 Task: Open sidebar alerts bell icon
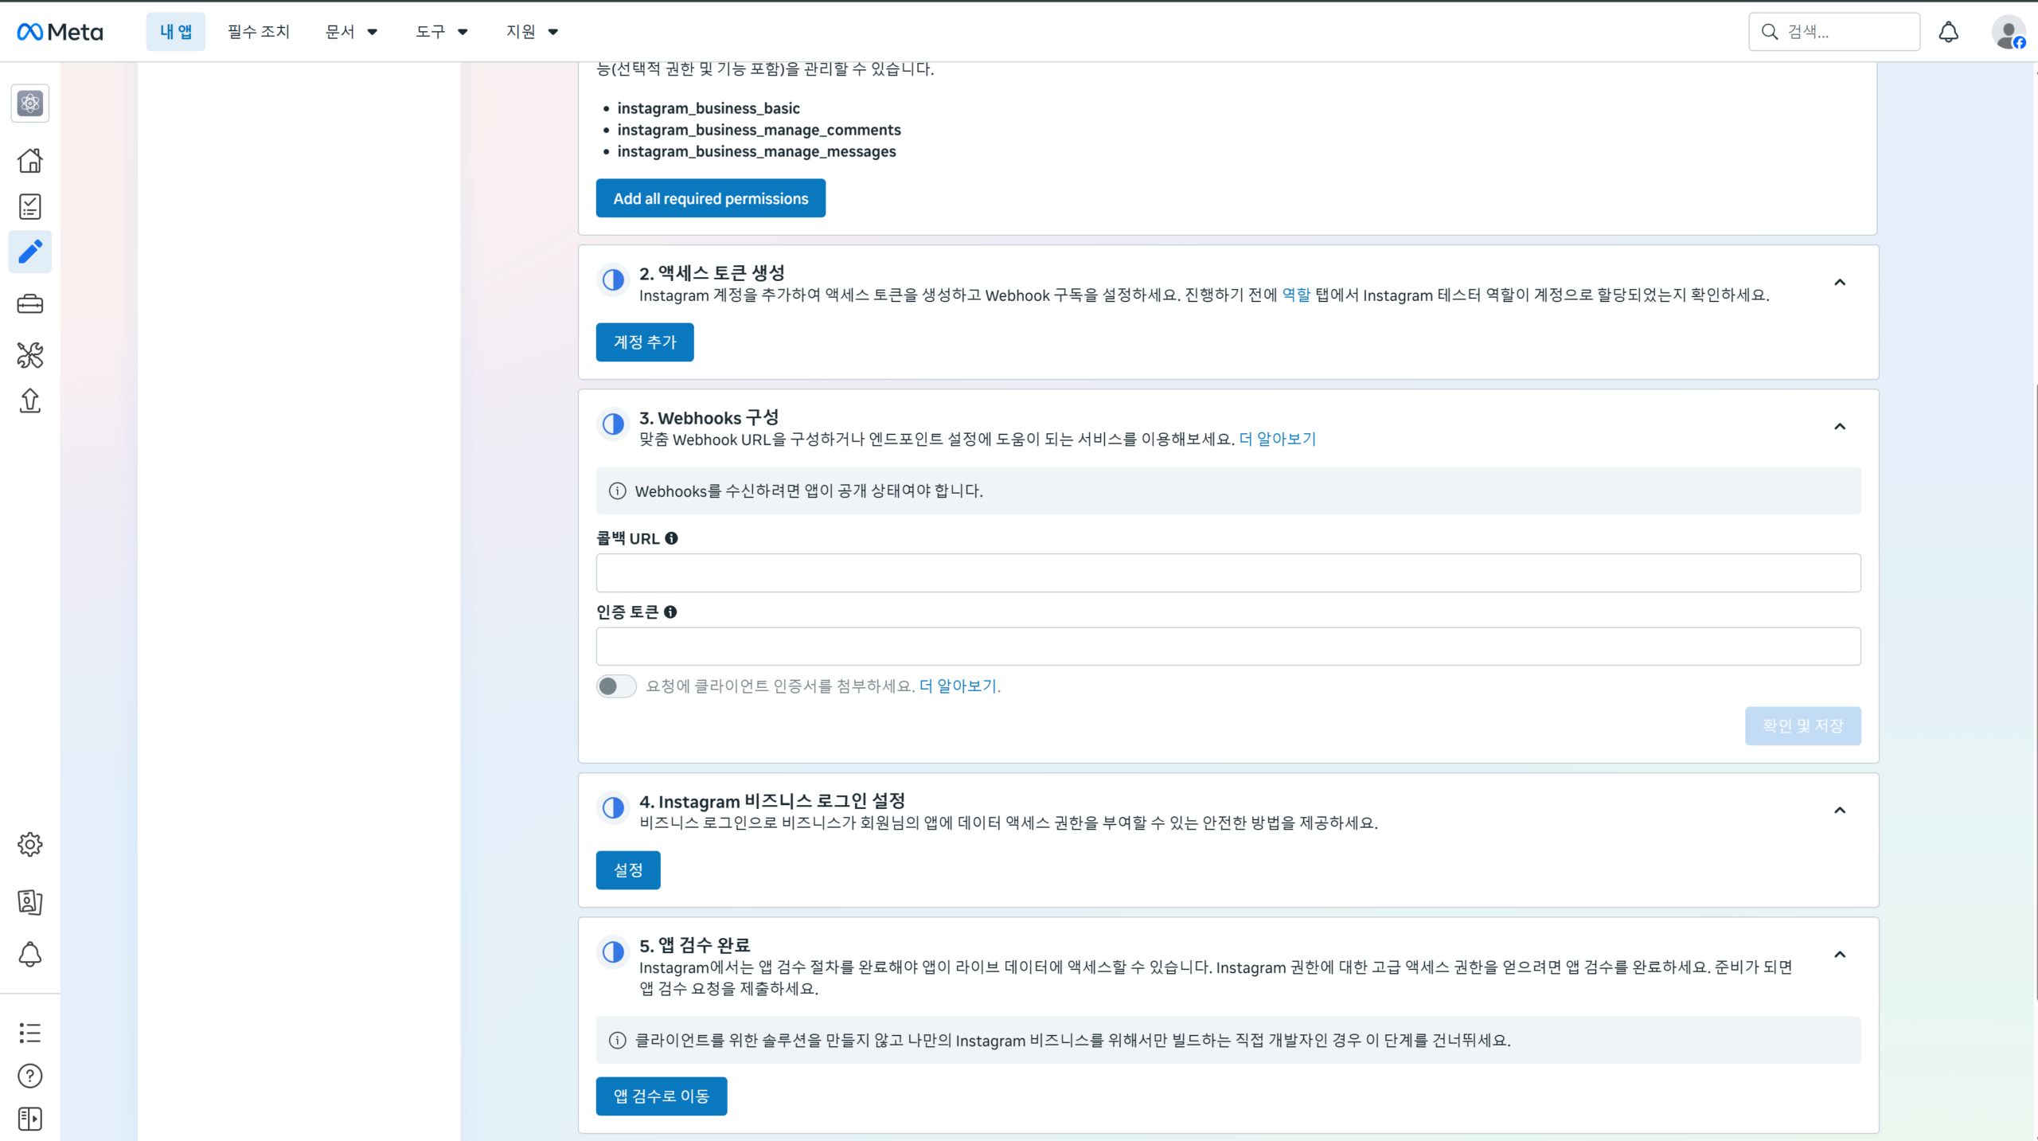[30, 955]
